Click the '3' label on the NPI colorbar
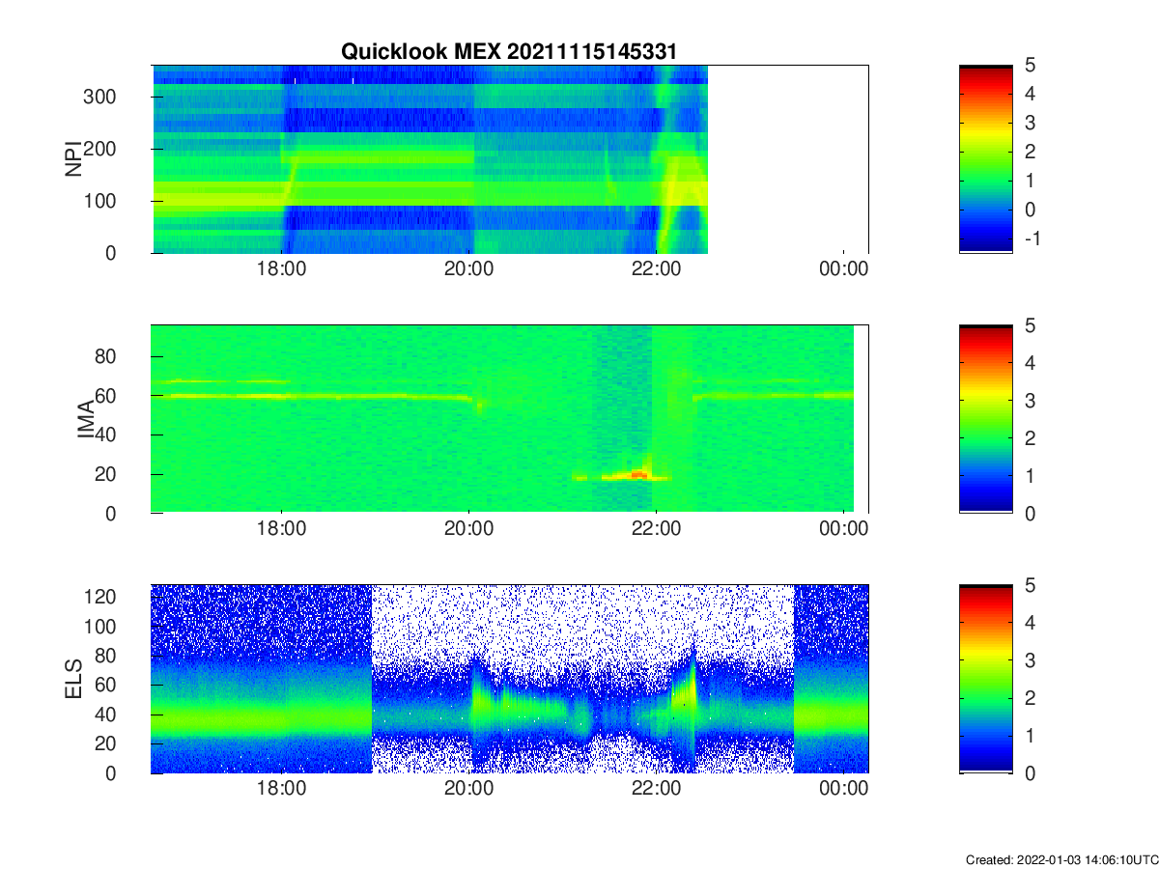 (1030, 124)
